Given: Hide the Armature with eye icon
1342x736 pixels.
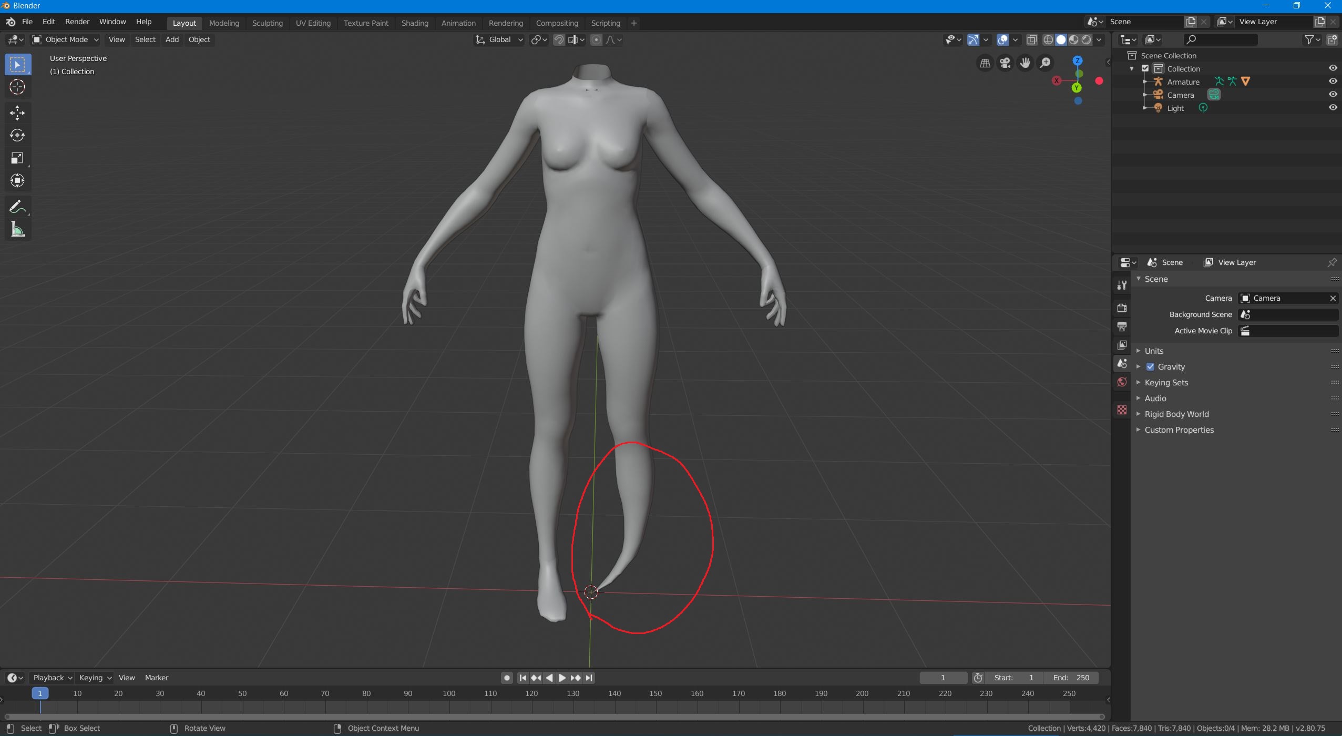Looking at the screenshot, I should 1333,81.
